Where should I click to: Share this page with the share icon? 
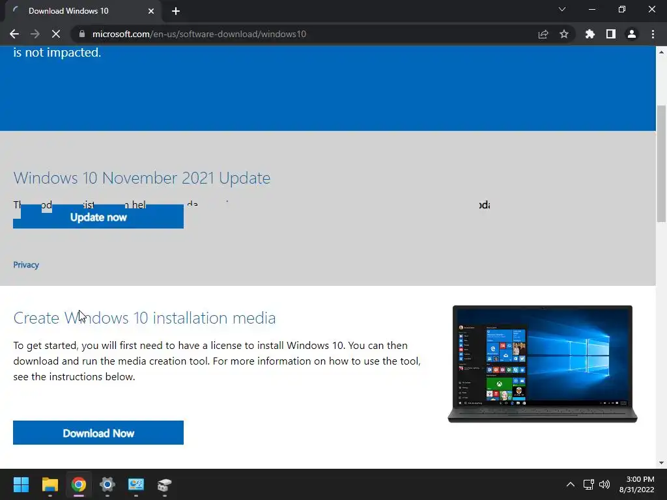[543, 34]
